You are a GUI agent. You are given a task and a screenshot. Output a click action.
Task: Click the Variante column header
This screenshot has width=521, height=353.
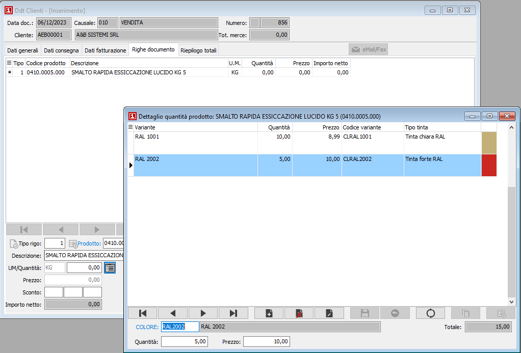pos(196,127)
